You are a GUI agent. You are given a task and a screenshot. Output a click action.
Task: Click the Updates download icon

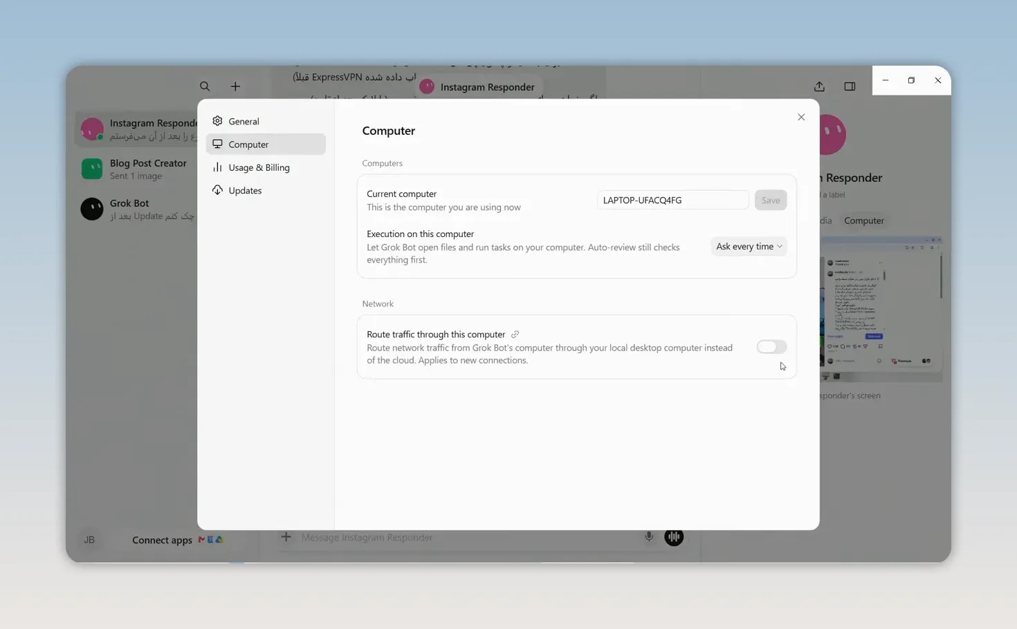(x=217, y=190)
